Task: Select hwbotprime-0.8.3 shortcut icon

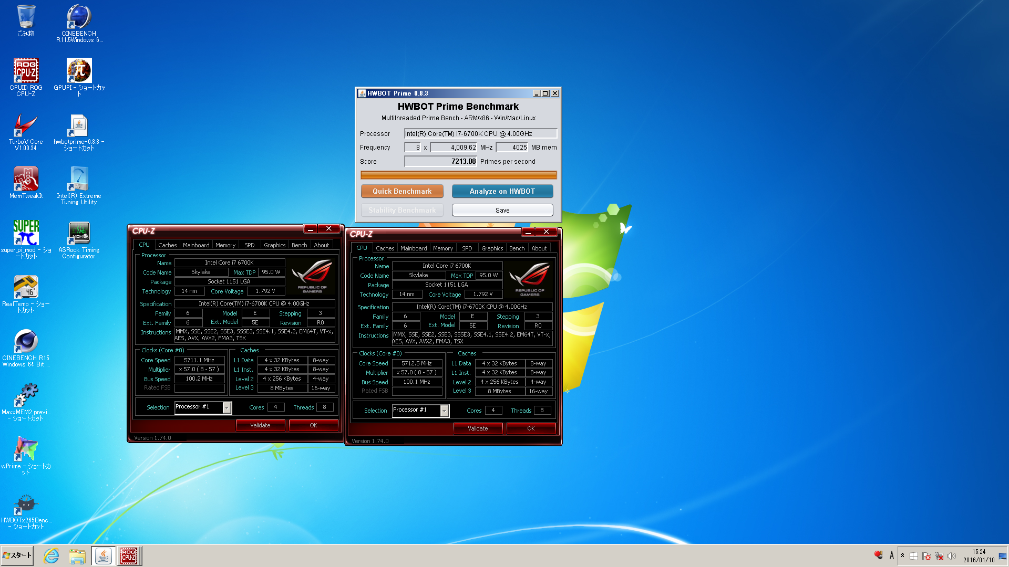Action: point(79,132)
